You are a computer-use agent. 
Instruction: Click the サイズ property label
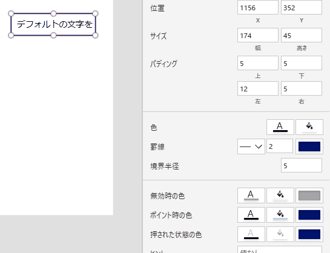[158, 36]
